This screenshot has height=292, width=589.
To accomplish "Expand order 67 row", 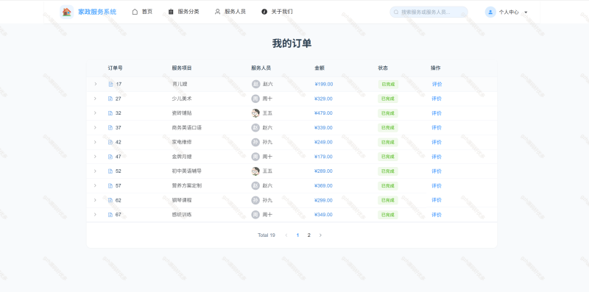I will pos(95,215).
